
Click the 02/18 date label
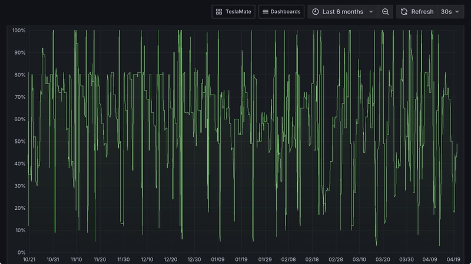[312, 259]
